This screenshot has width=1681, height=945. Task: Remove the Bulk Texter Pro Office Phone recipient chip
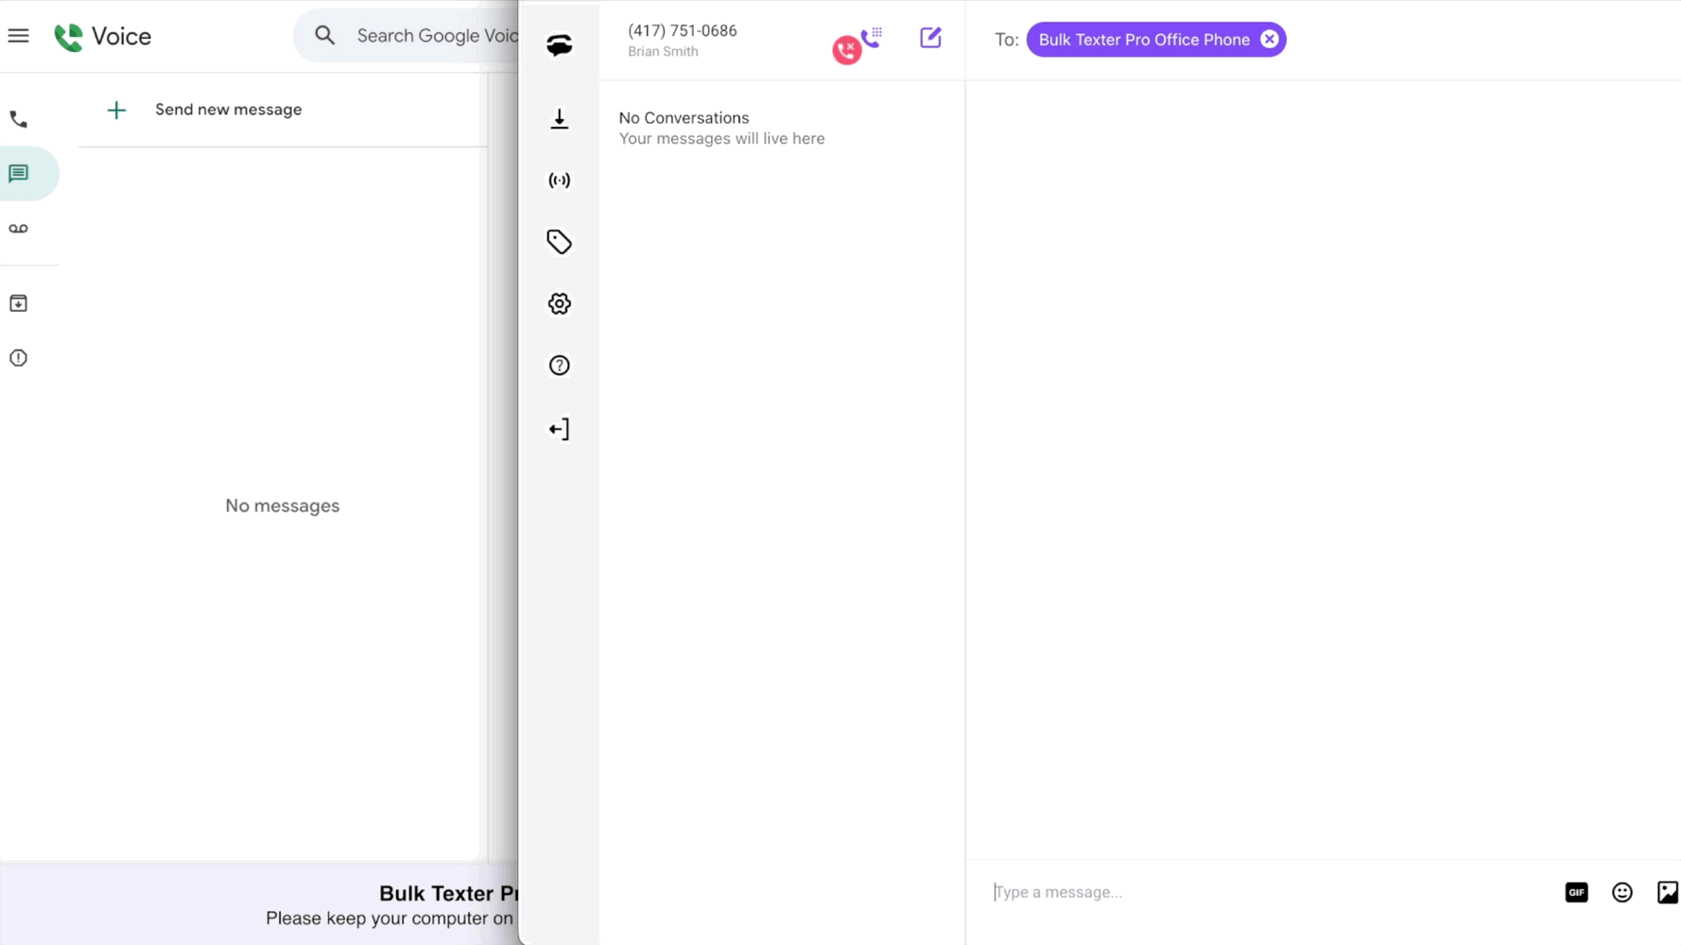click(x=1270, y=39)
